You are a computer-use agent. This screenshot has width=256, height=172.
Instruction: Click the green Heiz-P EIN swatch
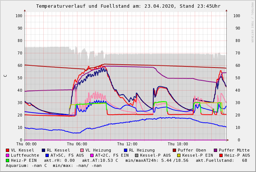[x=8, y=160]
